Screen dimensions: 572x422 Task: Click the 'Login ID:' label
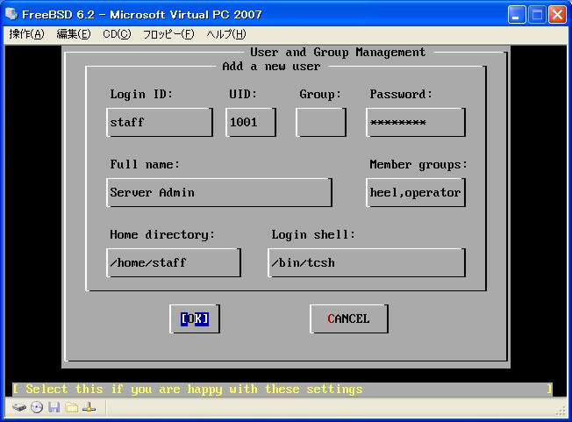click(x=141, y=94)
